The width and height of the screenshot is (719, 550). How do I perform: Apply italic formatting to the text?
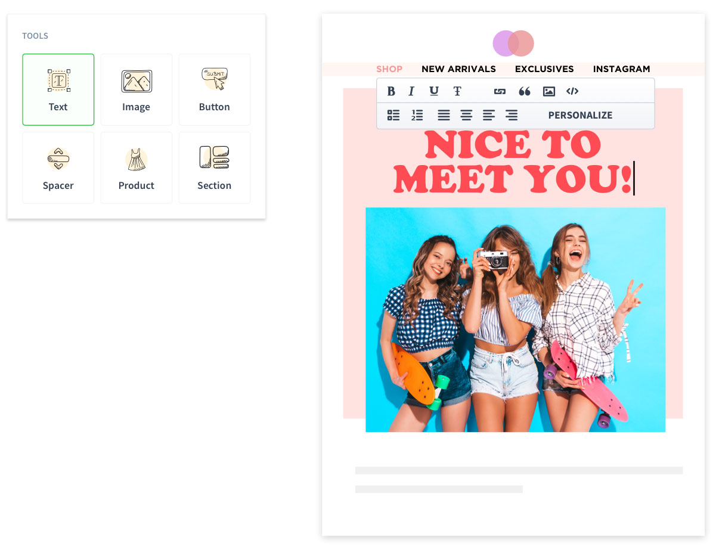pyautogui.click(x=411, y=91)
